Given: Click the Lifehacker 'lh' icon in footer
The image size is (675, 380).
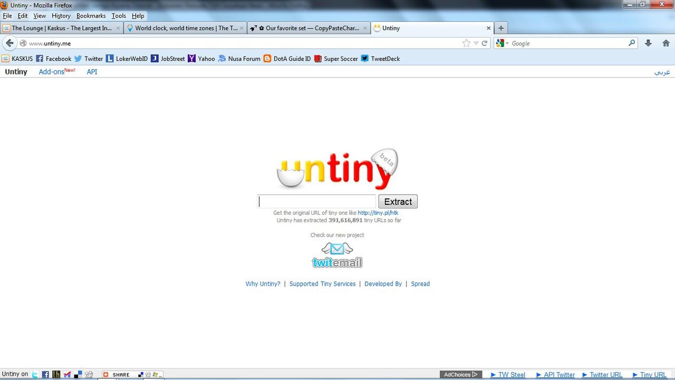Looking at the screenshot, I should point(56,375).
